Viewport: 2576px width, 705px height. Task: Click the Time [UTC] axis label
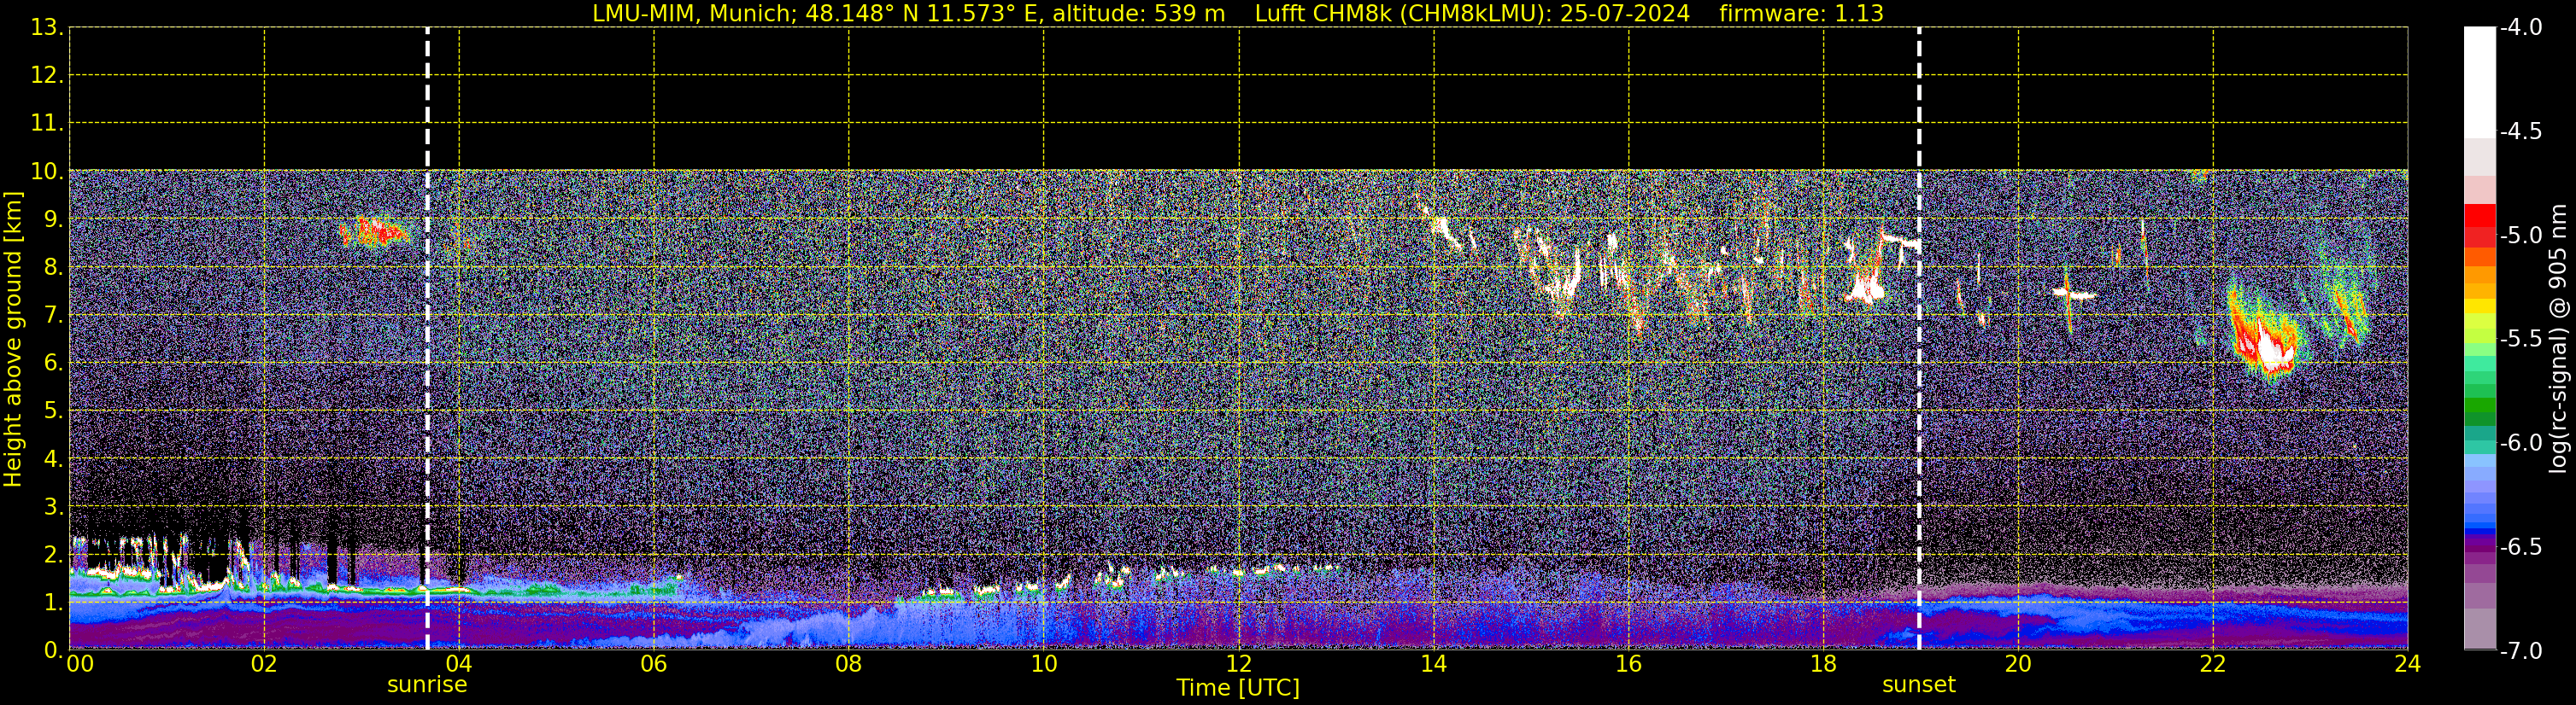tap(1238, 688)
